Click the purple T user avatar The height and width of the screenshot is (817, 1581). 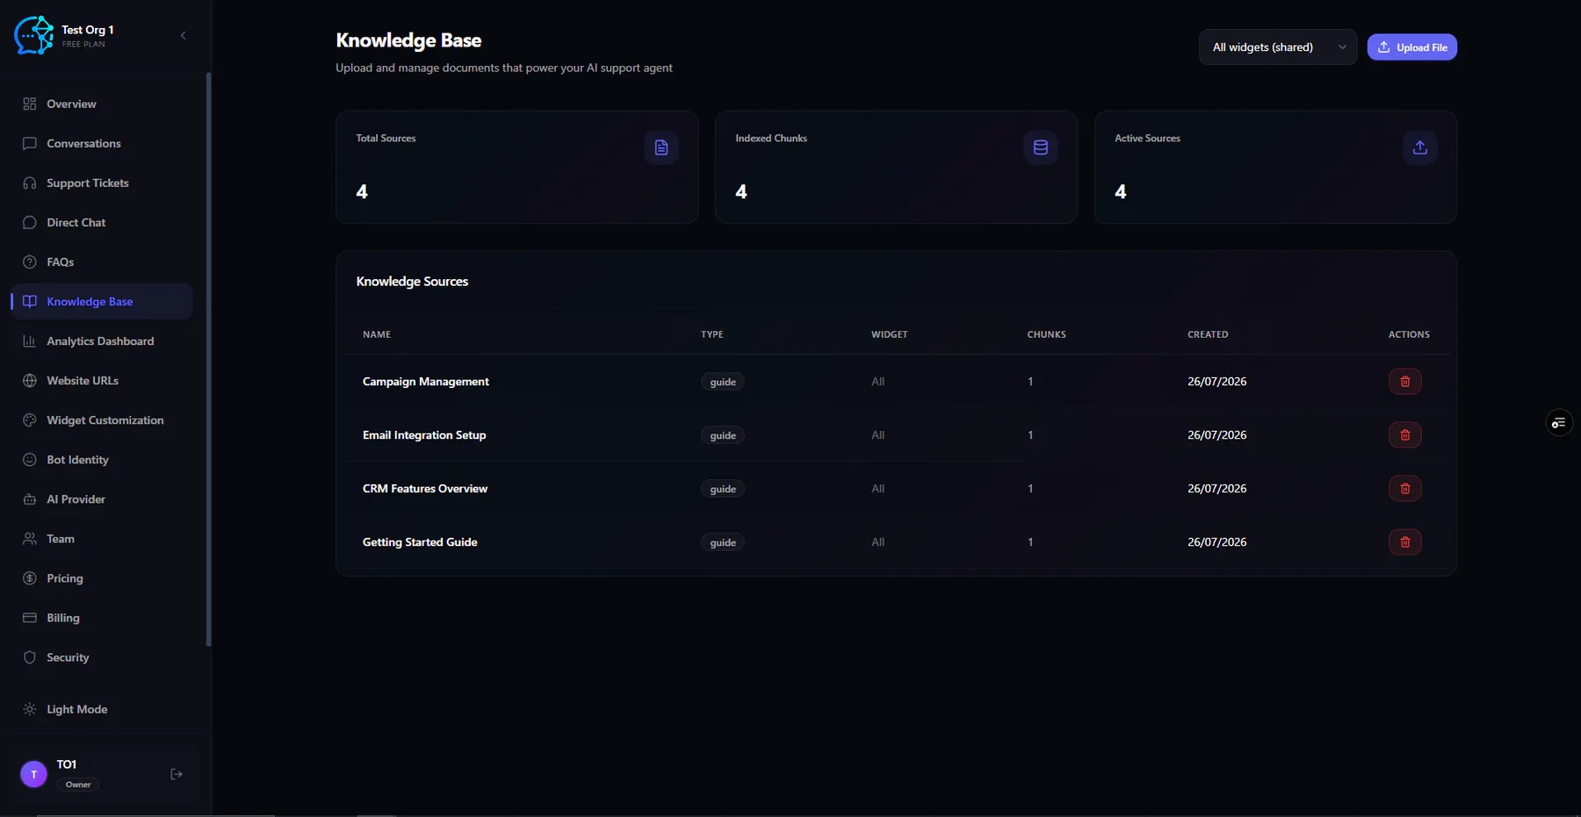(x=33, y=774)
